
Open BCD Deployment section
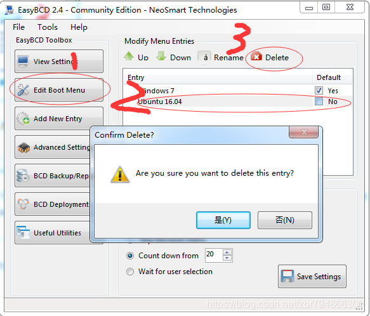click(53, 204)
